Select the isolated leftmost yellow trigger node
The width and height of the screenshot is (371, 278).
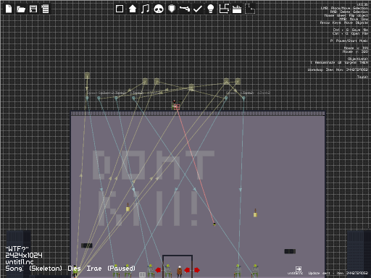pos(87,75)
